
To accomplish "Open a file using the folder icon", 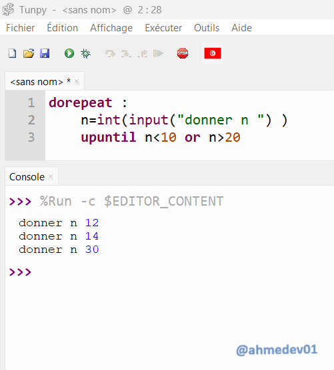I will point(29,53).
